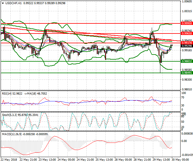Click the RSI(14) 52.9822 indicator label
The width and height of the screenshot is (193, 163).
(12, 94)
